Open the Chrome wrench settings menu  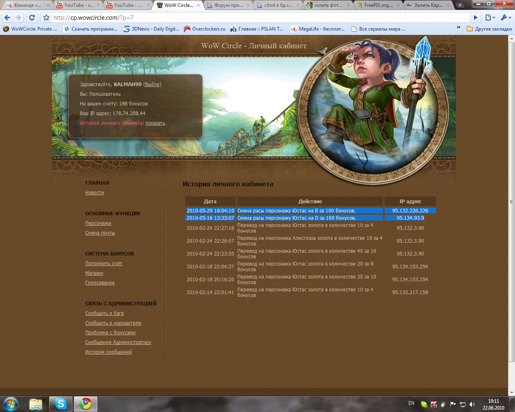505,18
